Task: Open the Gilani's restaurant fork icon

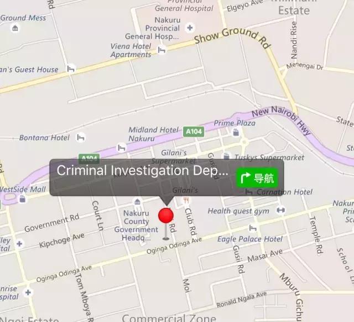Action: coord(186,200)
